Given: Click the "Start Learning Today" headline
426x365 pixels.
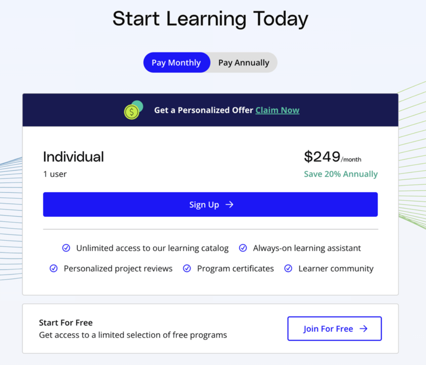Looking at the screenshot, I should coord(210,19).
